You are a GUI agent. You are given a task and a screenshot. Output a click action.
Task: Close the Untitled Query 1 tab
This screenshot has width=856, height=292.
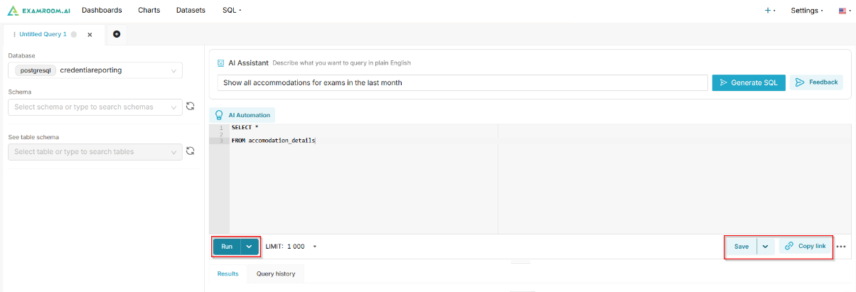[x=90, y=34]
